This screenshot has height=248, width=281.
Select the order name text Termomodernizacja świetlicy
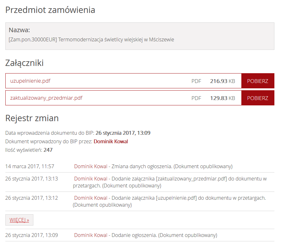pyautogui.click(x=91, y=39)
